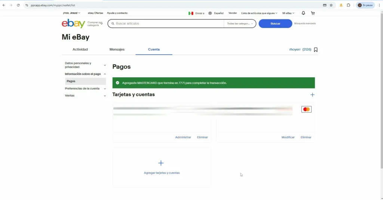Reload the page with the refresh icon
Screen dimensions: 383x200
point(18,5)
